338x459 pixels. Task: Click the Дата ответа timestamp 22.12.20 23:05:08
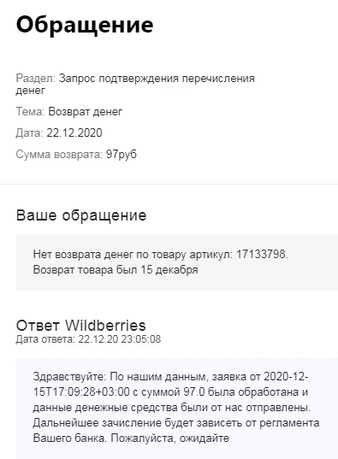pyautogui.click(x=120, y=339)
